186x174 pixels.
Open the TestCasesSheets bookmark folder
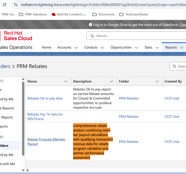tap(134, 15)
